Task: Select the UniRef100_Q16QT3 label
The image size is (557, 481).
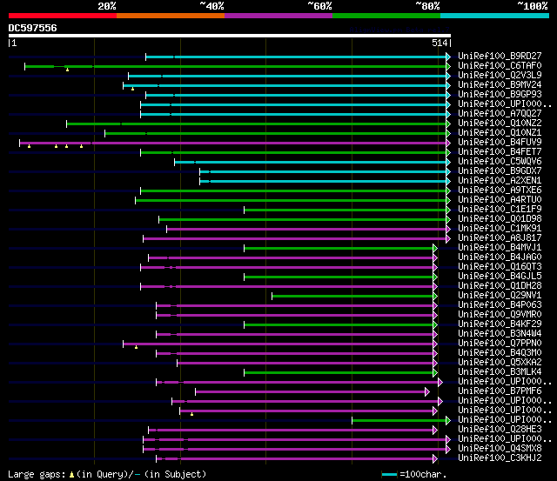Action: coord(500,266)
